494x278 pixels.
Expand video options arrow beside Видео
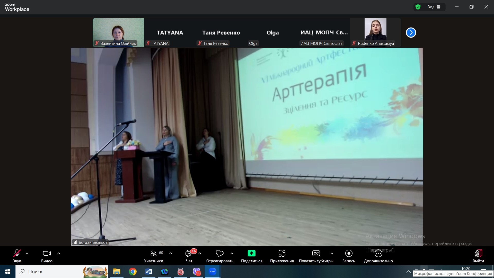point(59,253)
